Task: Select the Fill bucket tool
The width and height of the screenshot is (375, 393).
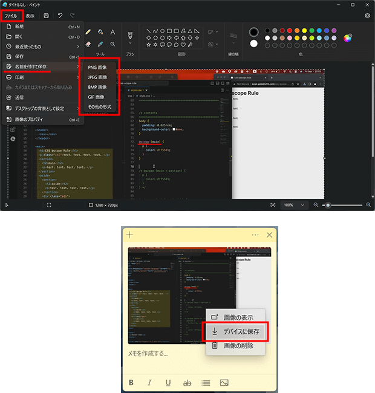Action: click(x=100, y=32)
